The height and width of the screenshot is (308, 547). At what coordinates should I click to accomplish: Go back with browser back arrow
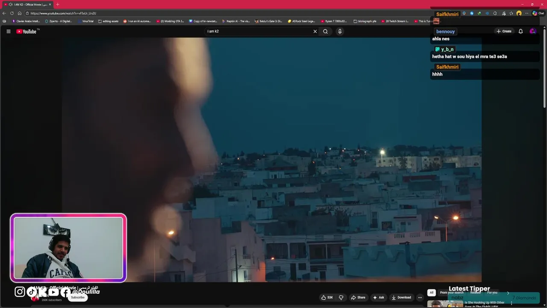coord(4,13)
